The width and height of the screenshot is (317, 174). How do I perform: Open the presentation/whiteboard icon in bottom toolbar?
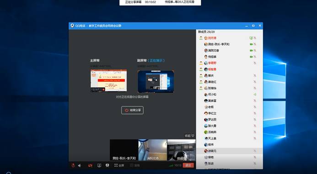click(x=107, y=165)
